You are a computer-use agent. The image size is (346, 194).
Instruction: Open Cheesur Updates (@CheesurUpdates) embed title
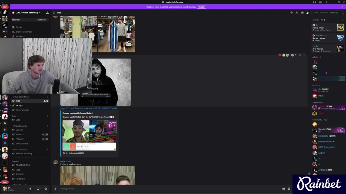pyautogui.click(x=78, y=113)
